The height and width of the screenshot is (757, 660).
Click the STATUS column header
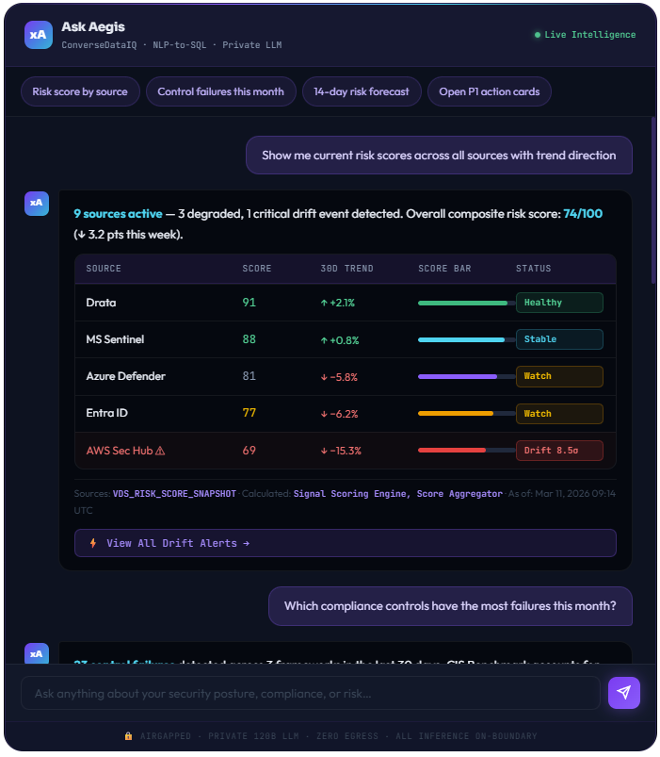[x=533, y=269]
